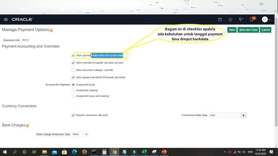Click the Business Unit value PCY2

(x=26, y=40)
